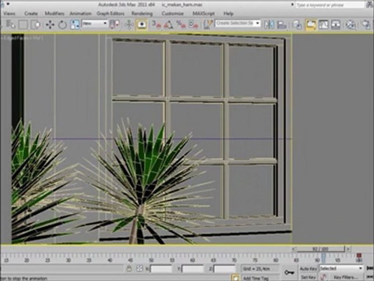The height and width of the screenshot is (281, 374).
Task: Click the Align tool icon
Action: pos(282,25)
